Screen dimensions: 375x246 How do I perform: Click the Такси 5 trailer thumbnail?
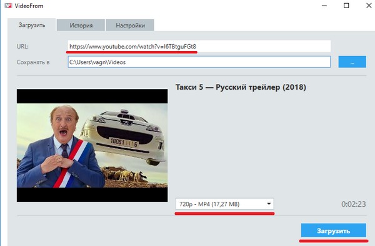click(x=92, y=145)
